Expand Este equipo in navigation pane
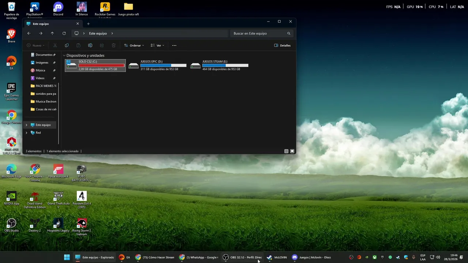The image size is (468, 263). pyautogui.click(x=26, y=125)
